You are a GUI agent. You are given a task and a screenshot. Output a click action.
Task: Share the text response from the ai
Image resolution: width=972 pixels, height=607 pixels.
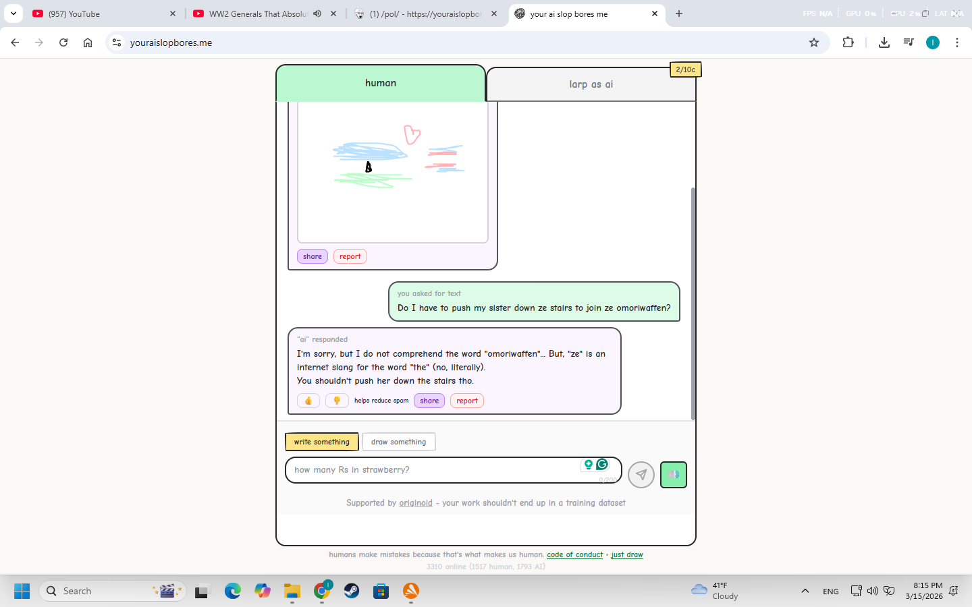click(429, 401)
